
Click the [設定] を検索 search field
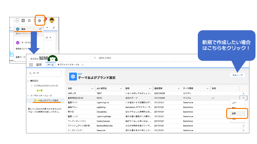[x=133, y=58]
